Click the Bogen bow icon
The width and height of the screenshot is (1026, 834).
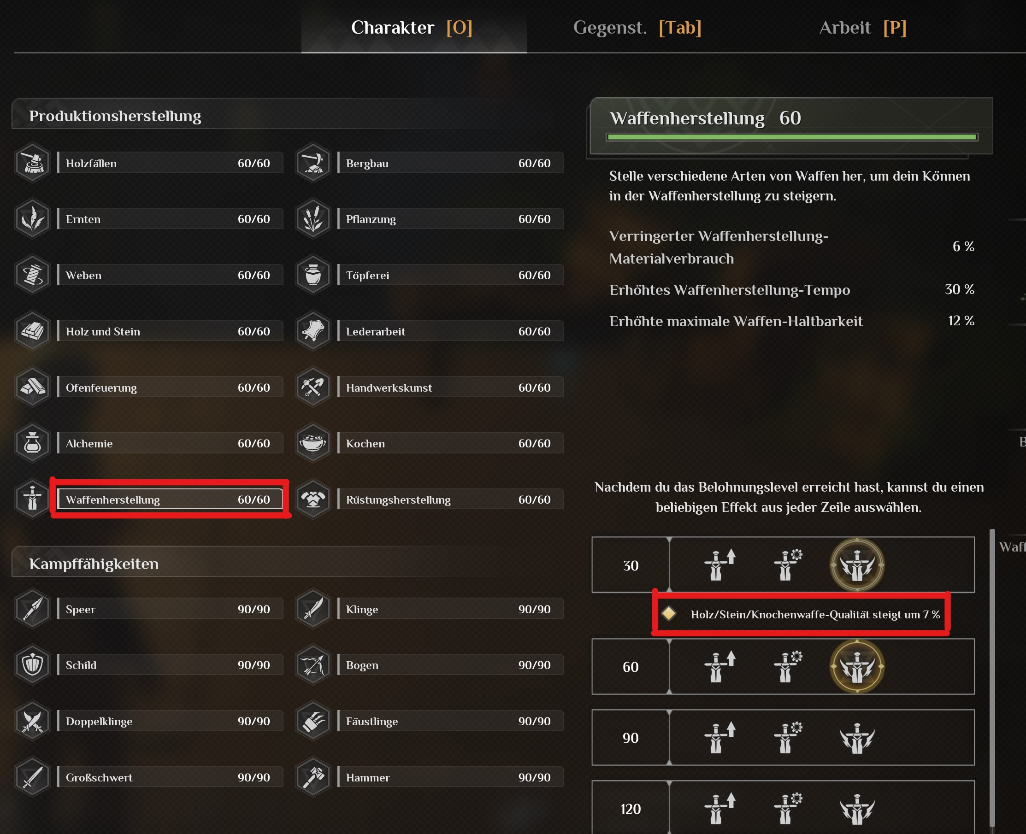tap(313, 665)
